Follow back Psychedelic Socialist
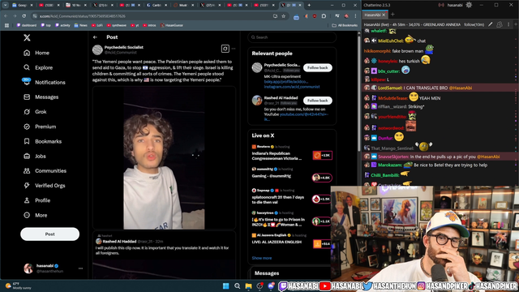The width and height of the screenshot is (519, 292). click(317, 67)
